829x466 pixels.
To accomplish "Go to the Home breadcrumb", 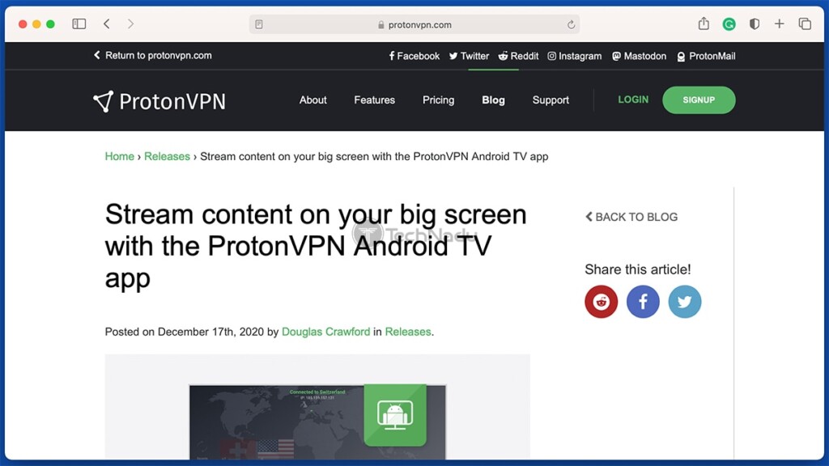I will [x=120, y=156].
